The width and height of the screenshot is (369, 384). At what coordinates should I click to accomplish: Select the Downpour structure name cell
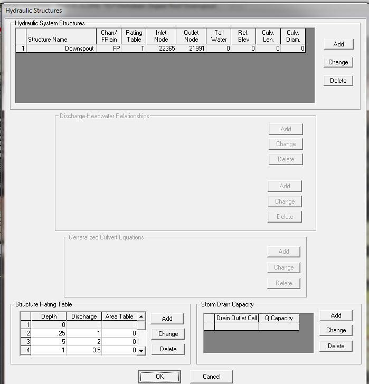61,49
